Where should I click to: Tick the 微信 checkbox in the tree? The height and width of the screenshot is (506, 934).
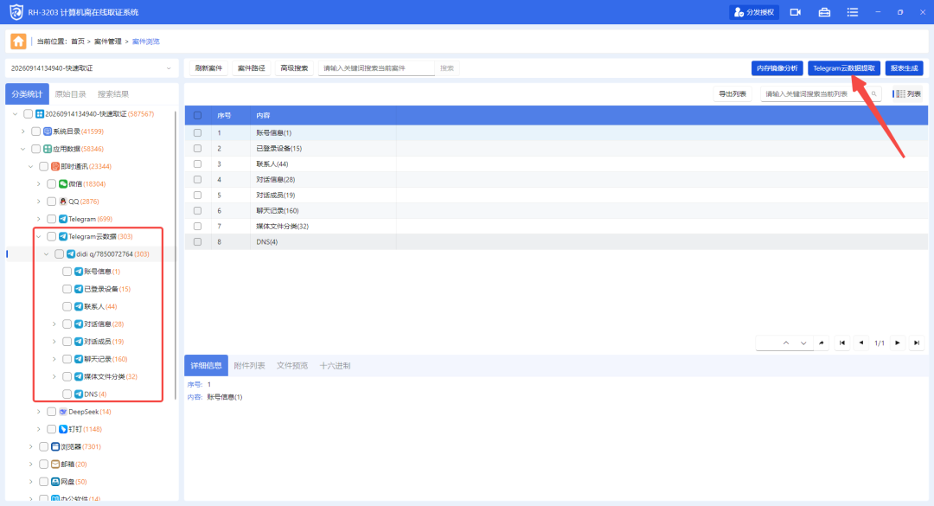[51, 184]
